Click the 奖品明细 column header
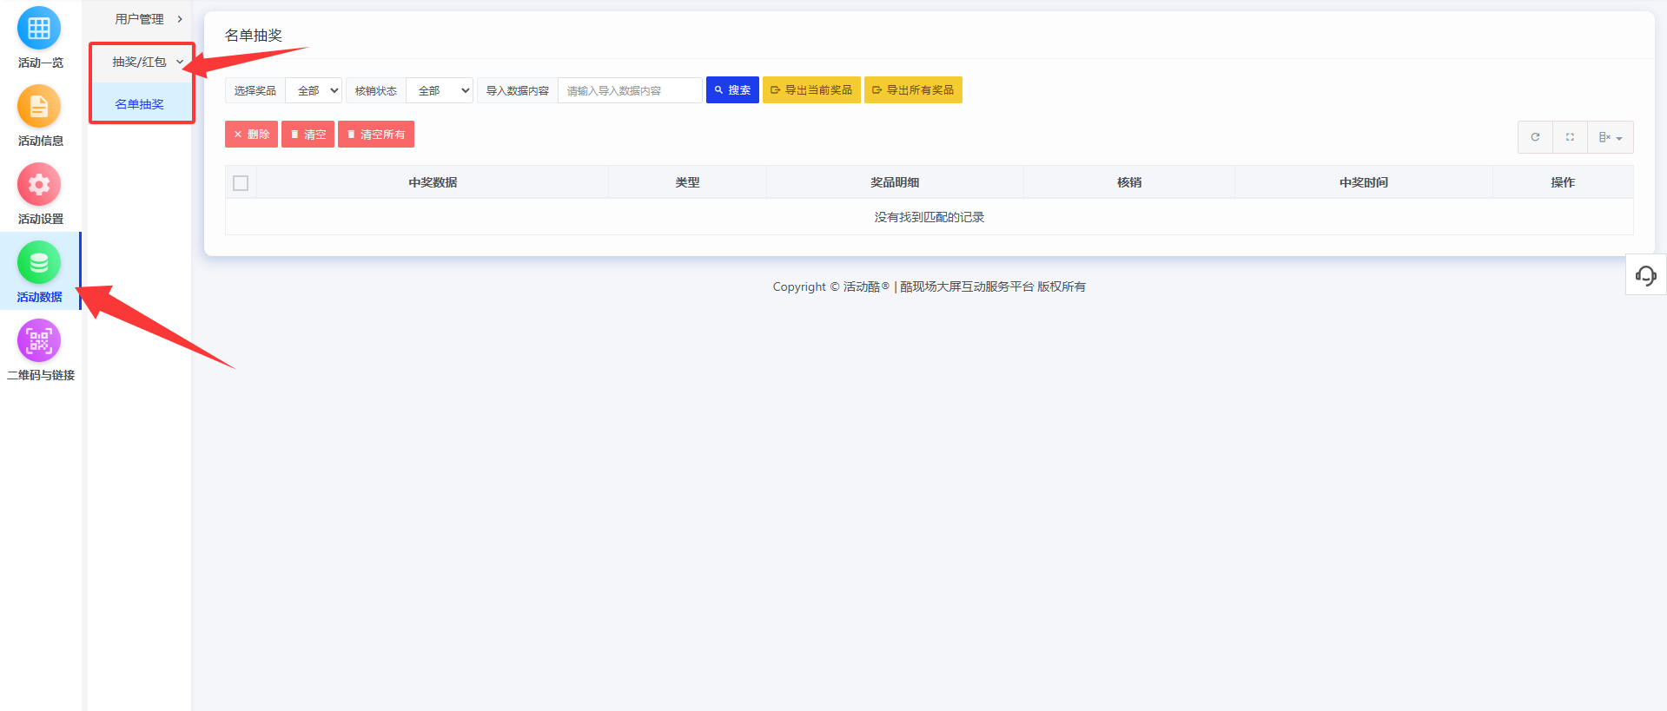This screenshot has width=1667, height=711. pyautogui.click(x=895, y=182)
